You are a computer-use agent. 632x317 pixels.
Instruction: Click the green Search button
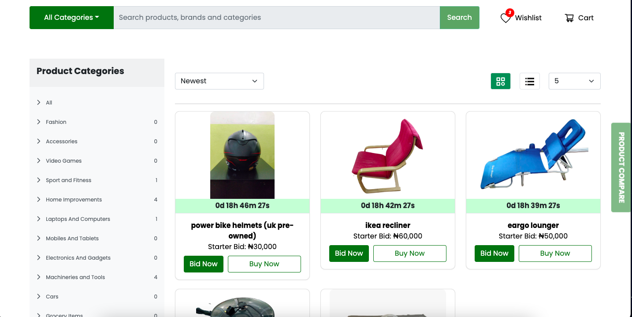point(459,18)
